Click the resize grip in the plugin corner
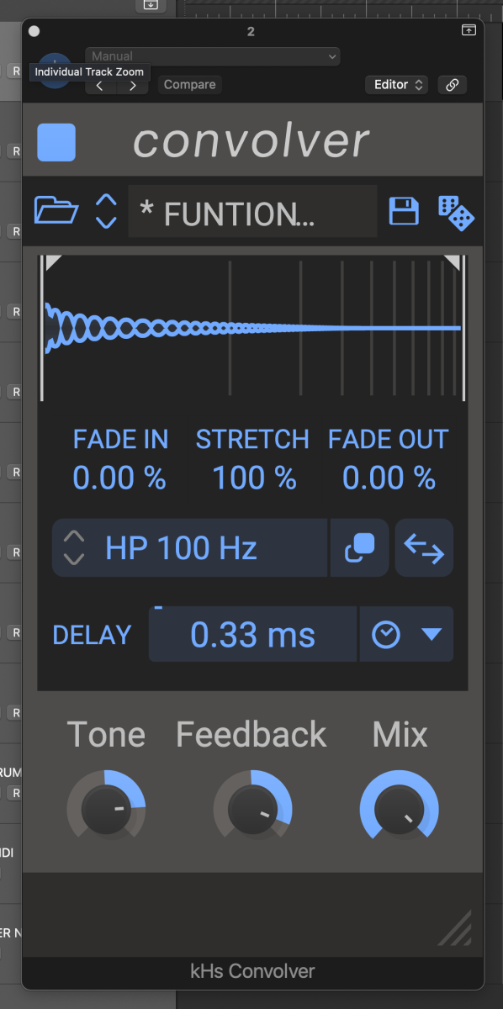The image size is (503, 1009). coord(455,927)
